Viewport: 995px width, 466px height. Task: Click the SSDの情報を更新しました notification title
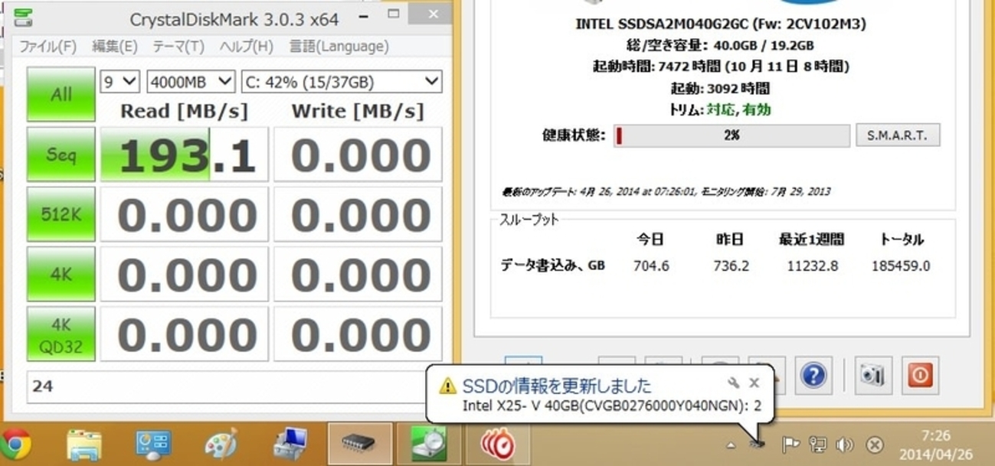tap(557, 385)
